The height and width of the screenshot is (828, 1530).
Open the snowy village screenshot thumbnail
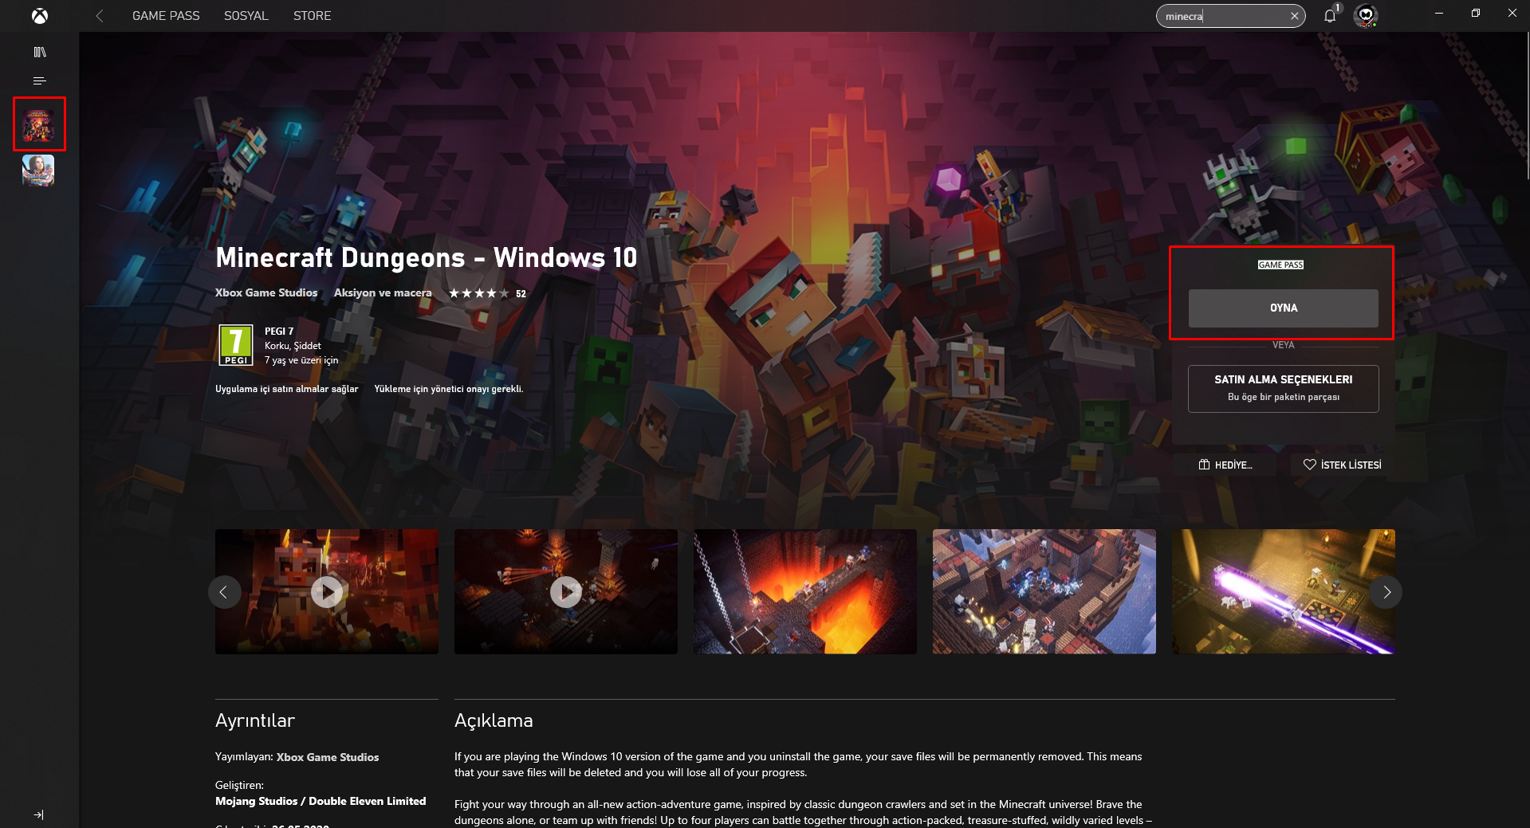[1044, 591]
